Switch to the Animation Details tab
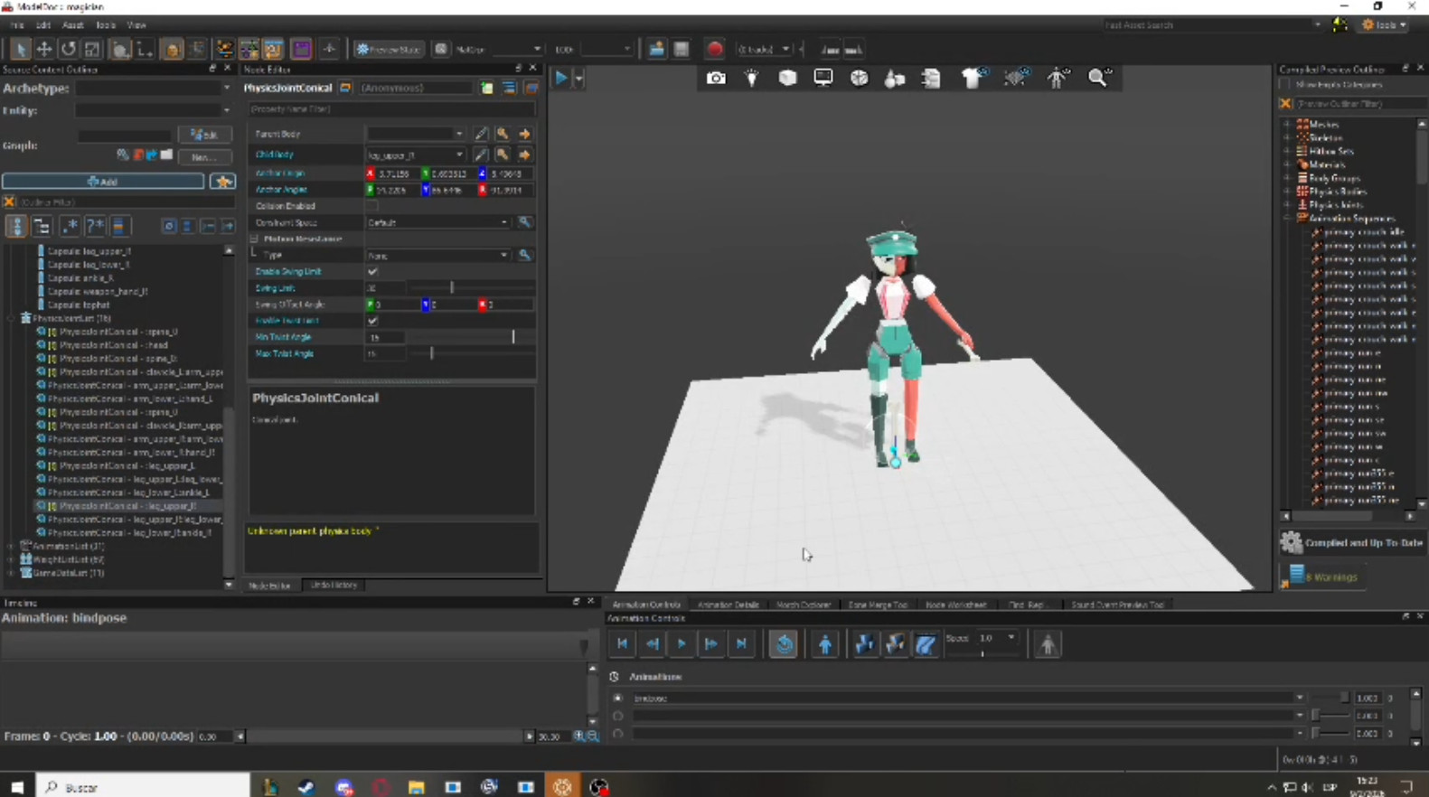1429x797 pixels. pos(728,605)
